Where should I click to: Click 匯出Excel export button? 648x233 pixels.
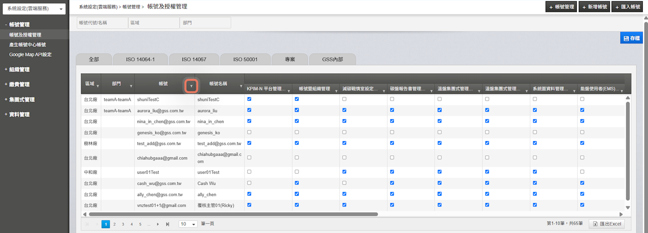[607, 224]
